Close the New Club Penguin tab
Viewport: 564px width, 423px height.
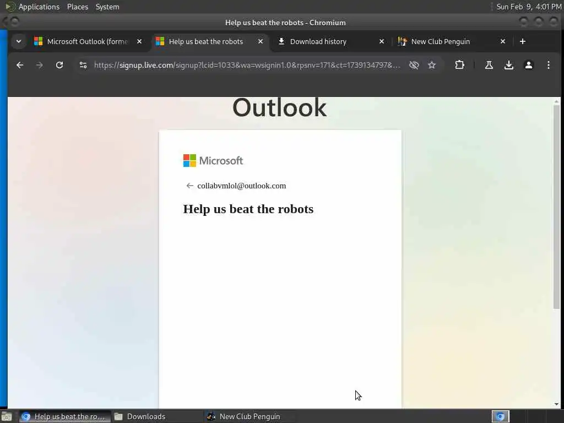coord(503,41)
